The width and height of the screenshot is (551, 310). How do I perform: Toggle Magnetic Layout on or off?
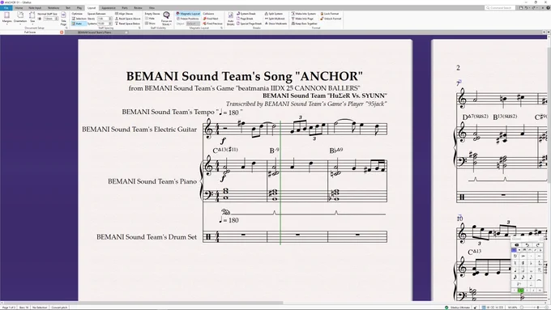[x=188, y=14]
